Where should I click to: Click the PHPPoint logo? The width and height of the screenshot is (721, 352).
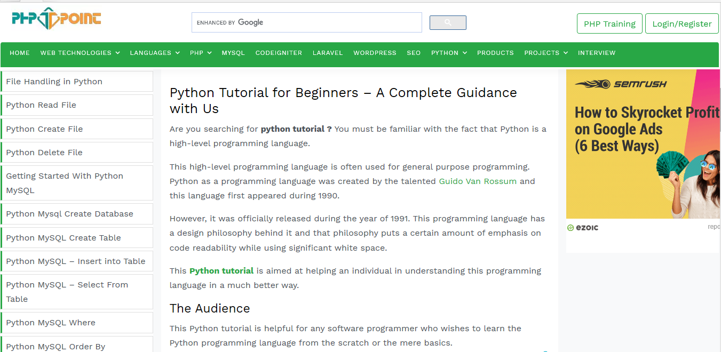pos(55,19)
